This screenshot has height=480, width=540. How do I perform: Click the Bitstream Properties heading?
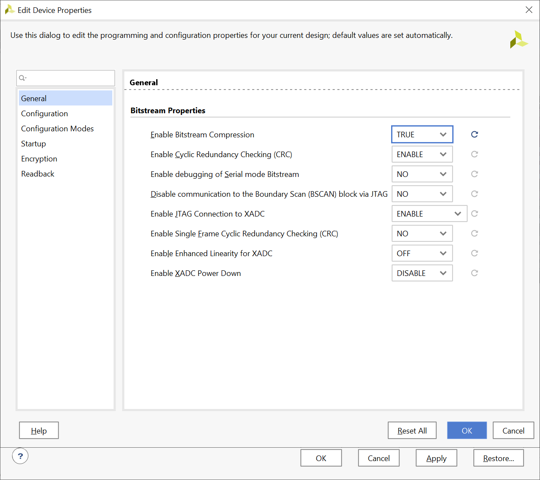168,110
